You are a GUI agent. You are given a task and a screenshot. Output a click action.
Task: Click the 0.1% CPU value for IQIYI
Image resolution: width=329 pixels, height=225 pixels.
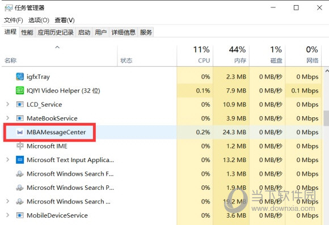coord(203,91)
